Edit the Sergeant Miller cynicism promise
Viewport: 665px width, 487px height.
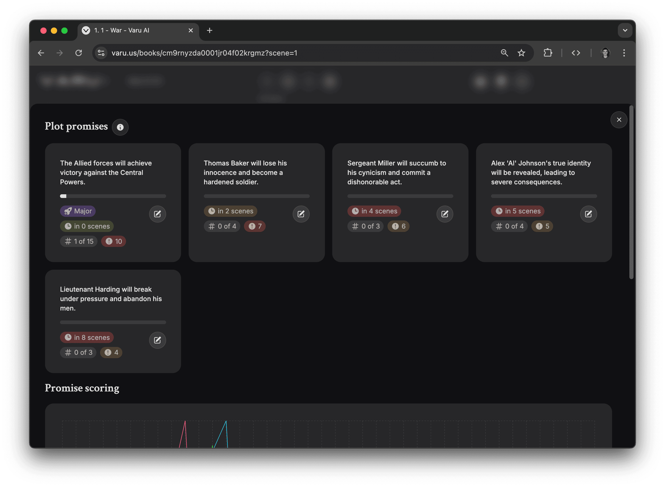[445, 214]
